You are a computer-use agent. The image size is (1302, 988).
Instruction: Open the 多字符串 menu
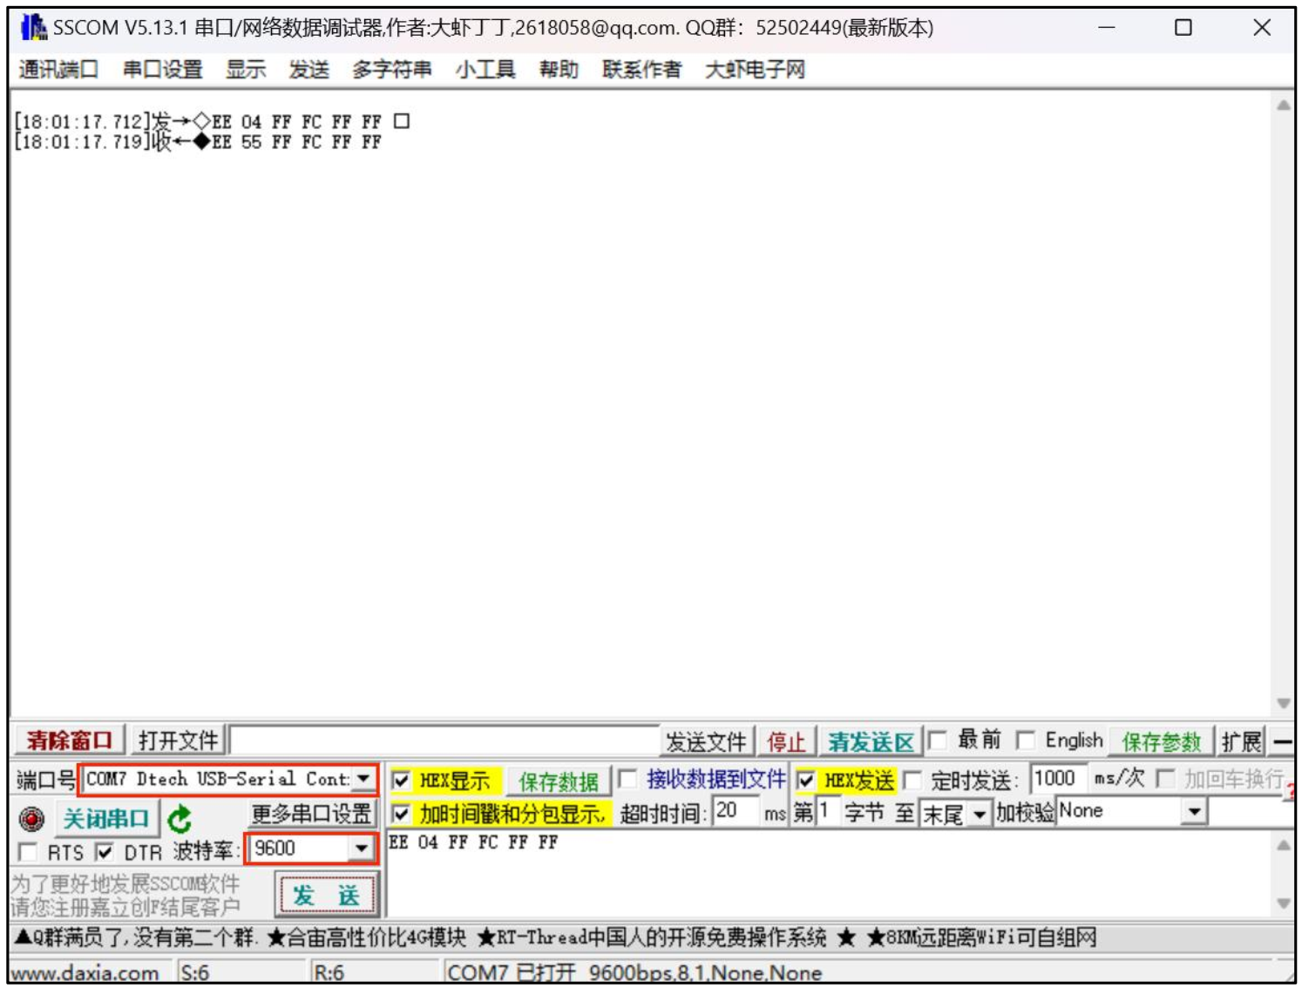click(x=392, y=70)
